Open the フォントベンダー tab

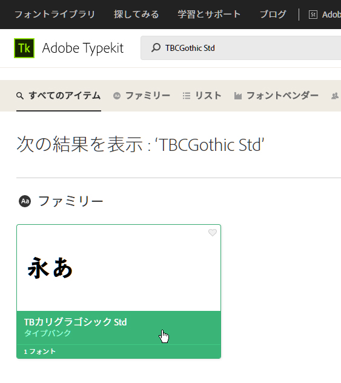[276, 96]
